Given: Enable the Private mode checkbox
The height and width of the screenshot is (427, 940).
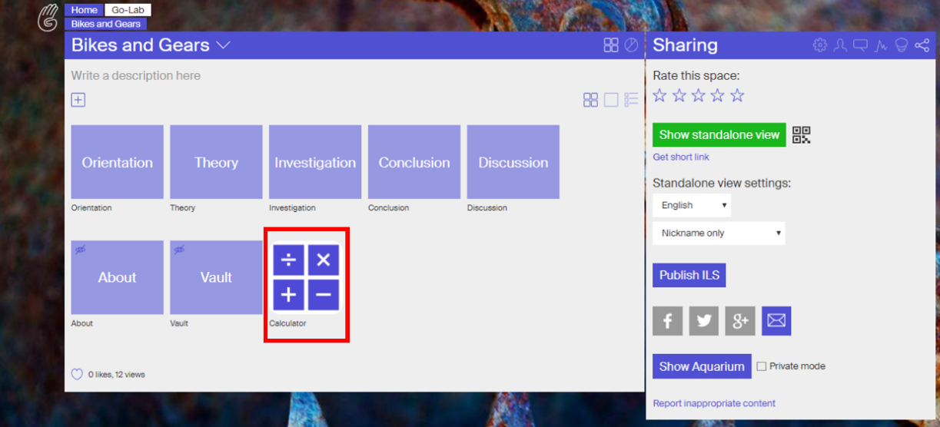Looking at the screenshot, I should click(x=762, y=366).
